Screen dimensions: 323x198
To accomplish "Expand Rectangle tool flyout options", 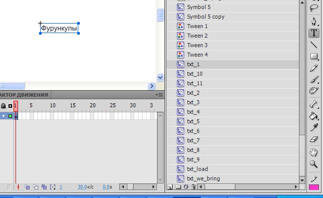I will 318,60.
